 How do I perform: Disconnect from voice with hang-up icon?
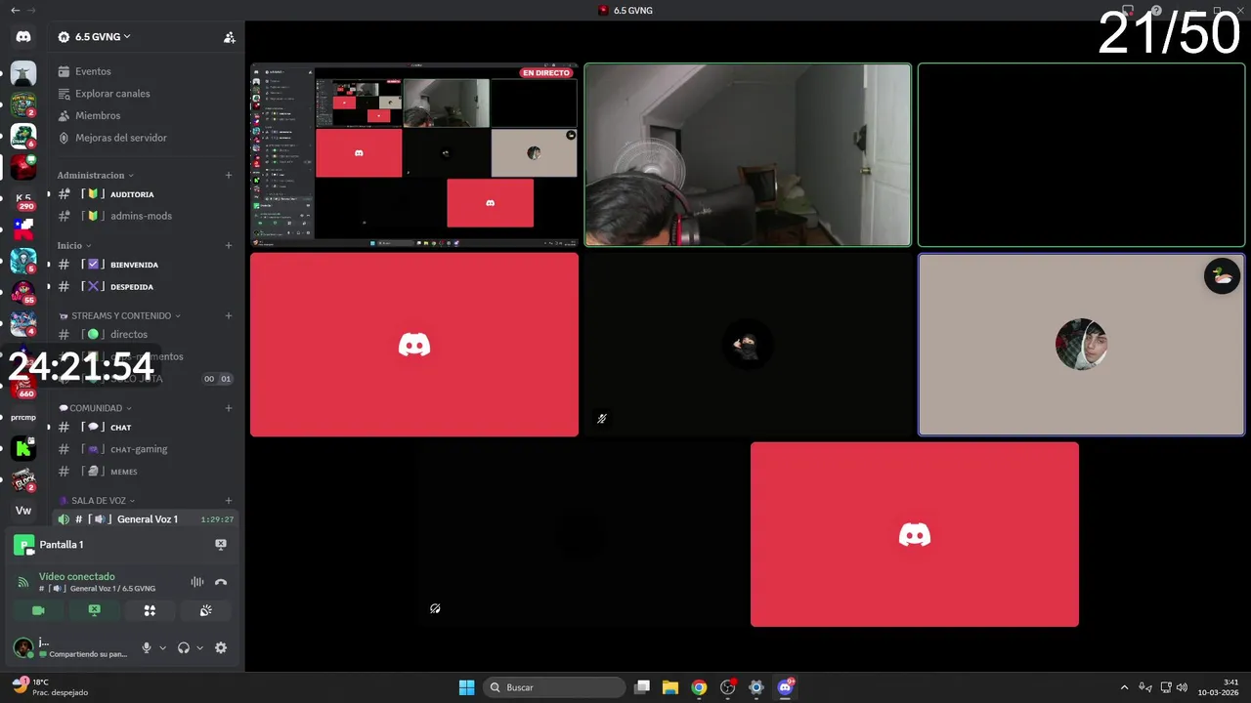click(221, 583)
